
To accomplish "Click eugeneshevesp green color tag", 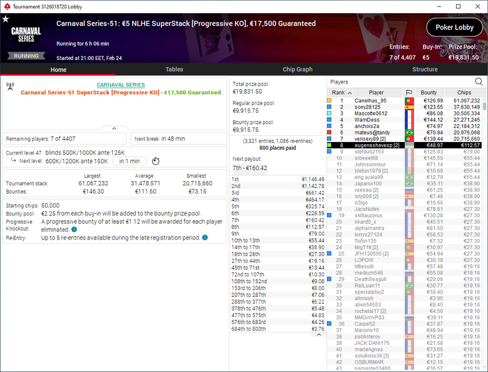I will tap(329, 145).
